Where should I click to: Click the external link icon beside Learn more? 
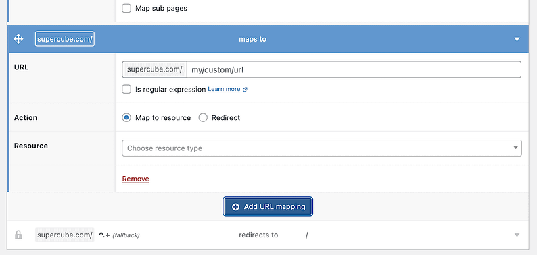[x=245, y=90]
